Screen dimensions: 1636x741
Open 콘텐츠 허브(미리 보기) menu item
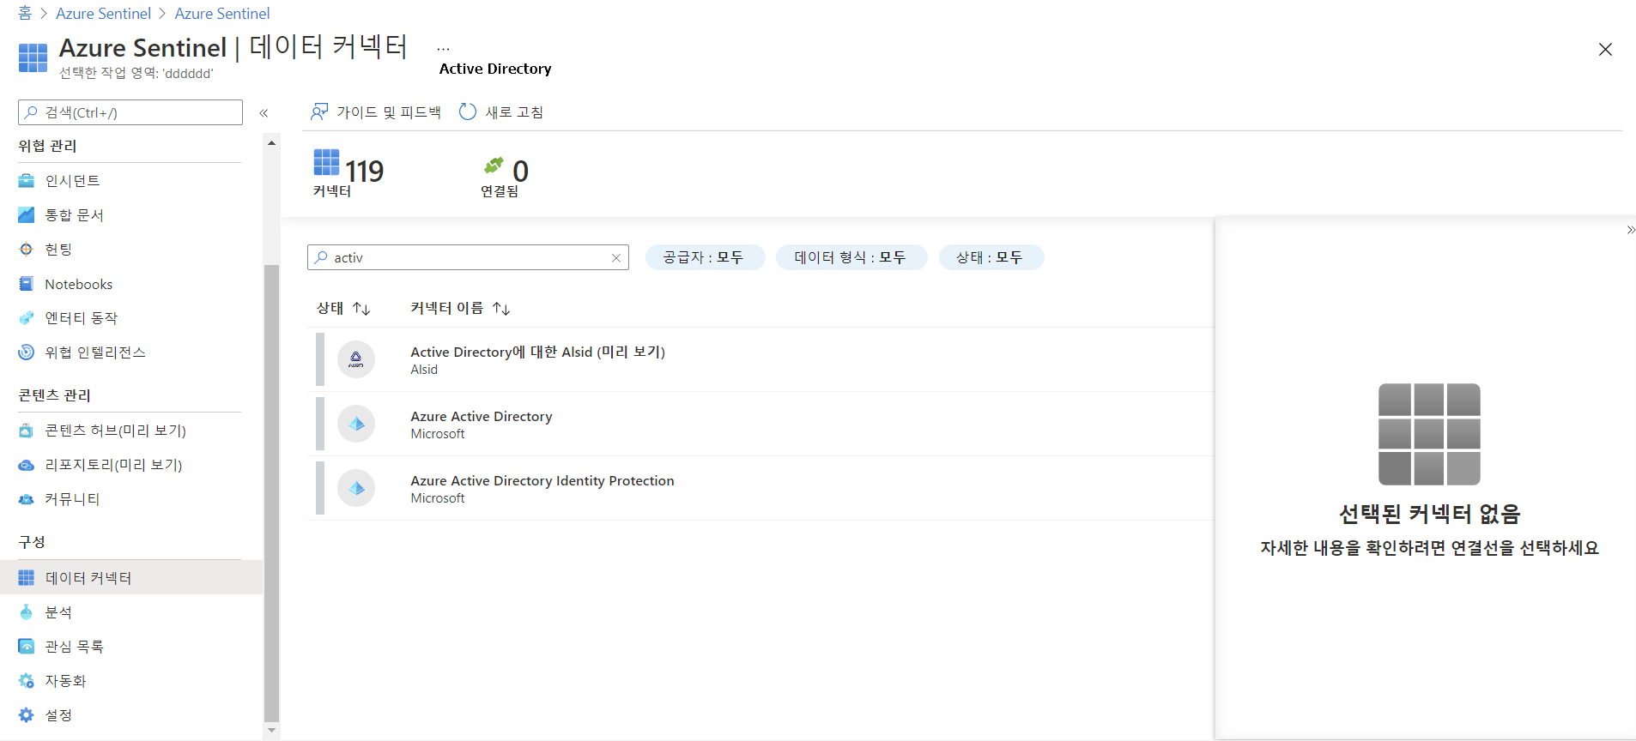[x=115, y=431]
